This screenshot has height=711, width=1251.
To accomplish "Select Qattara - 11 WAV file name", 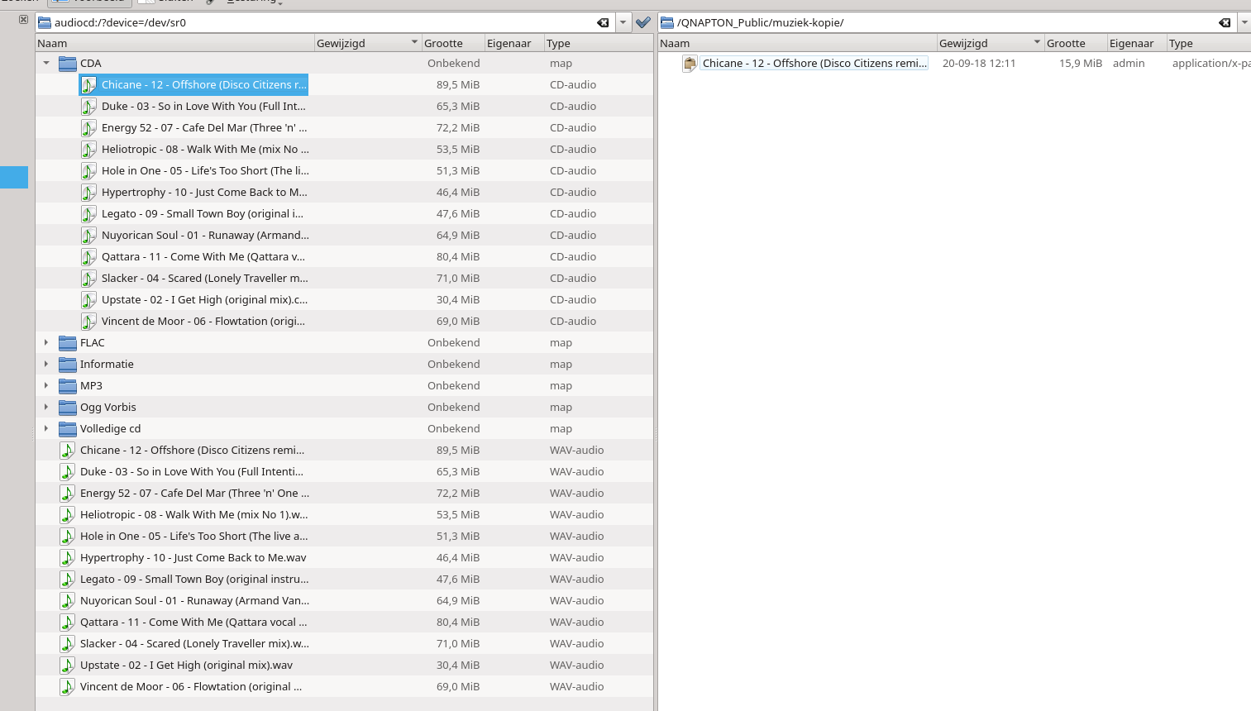I will point(193,622).
